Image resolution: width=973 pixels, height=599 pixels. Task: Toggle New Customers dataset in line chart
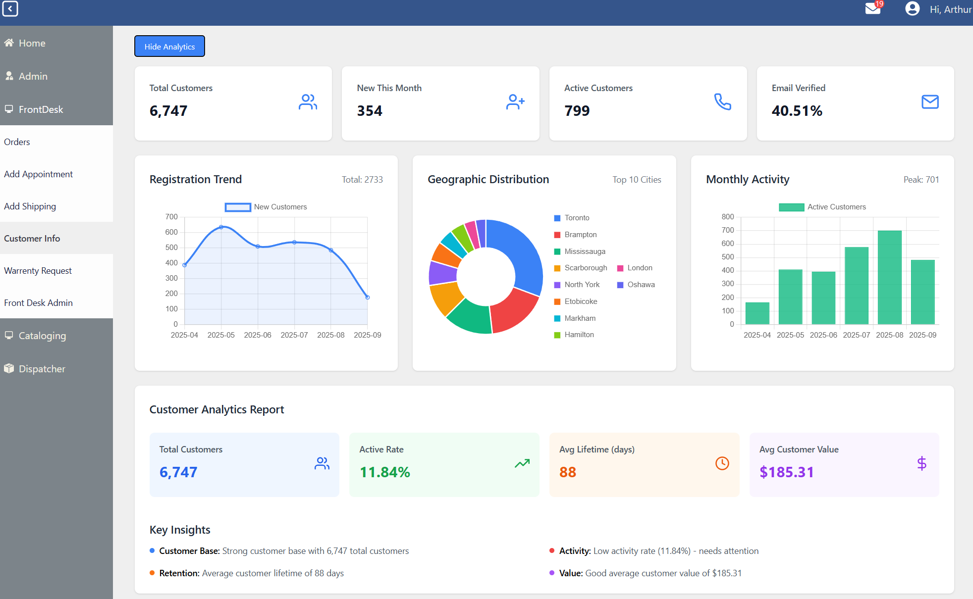(266, 207)
